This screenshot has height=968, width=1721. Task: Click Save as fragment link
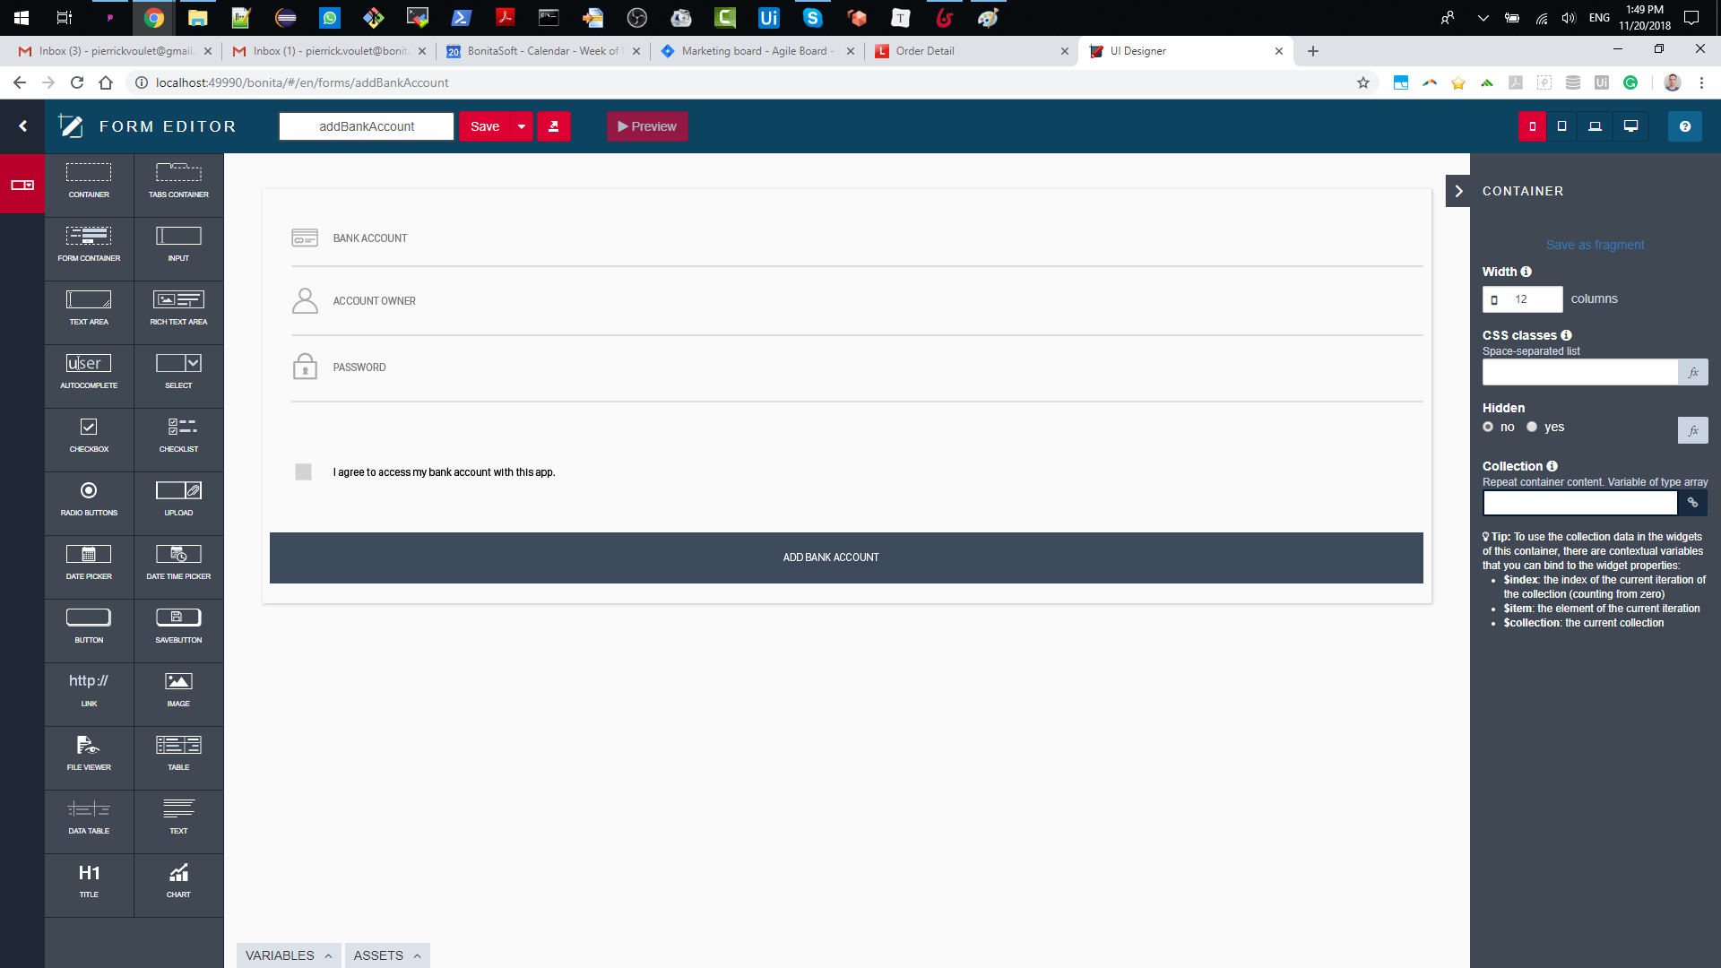[x=1595, y=245]
